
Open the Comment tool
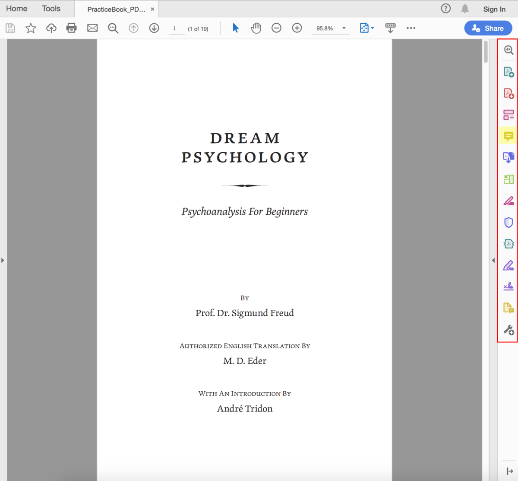pyautogui.click(x=509, y=136)
